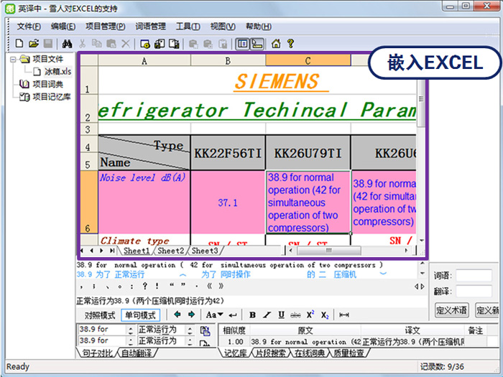Toggle 单句模式 mode button
Image resolution: width=503 pixels, height=377 pixels.
pos(141,315)
